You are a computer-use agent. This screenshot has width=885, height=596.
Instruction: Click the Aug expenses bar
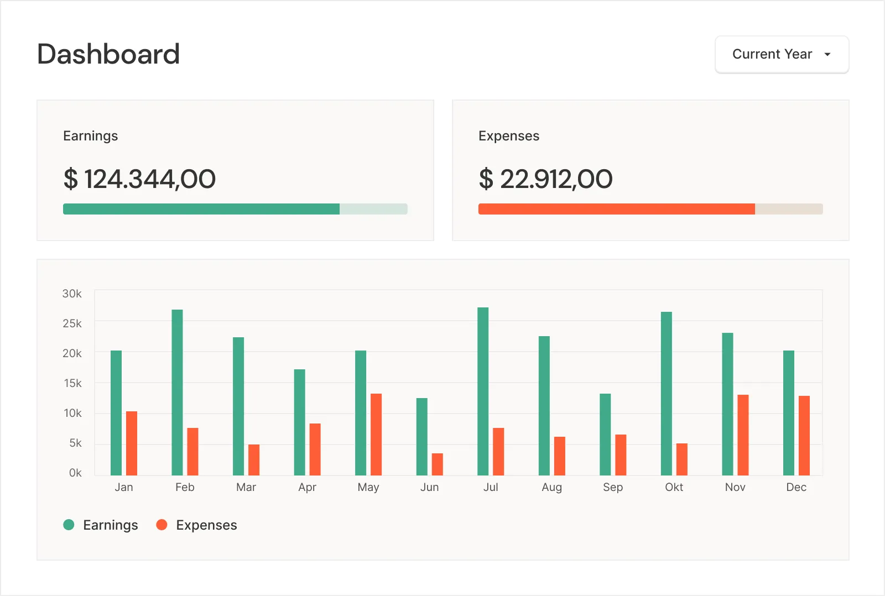point(560,456)
